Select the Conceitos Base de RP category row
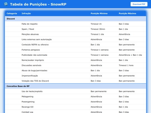151x113 pixels. (x=75, y=86)
